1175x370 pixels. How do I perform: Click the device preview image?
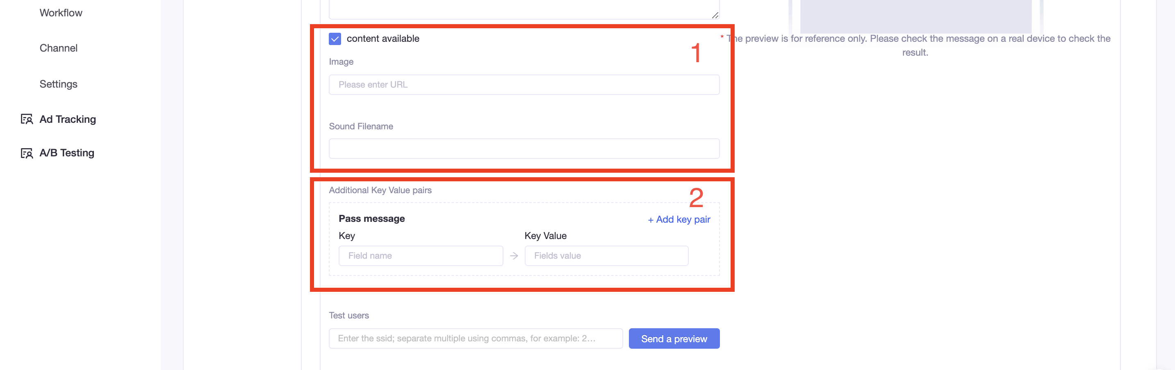[x=915, y=16]
